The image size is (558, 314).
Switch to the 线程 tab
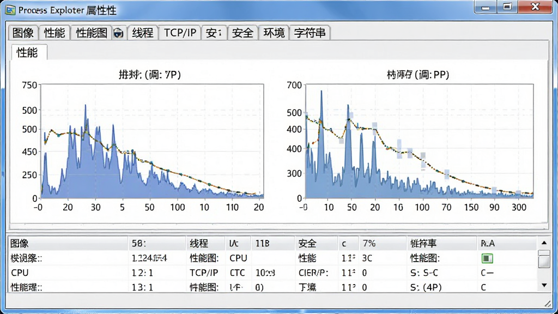coord(143,33)
